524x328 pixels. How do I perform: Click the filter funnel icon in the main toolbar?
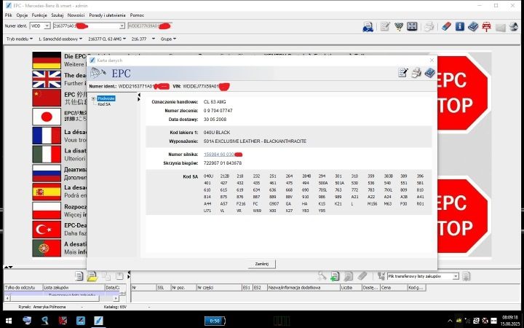coord(398,26)
